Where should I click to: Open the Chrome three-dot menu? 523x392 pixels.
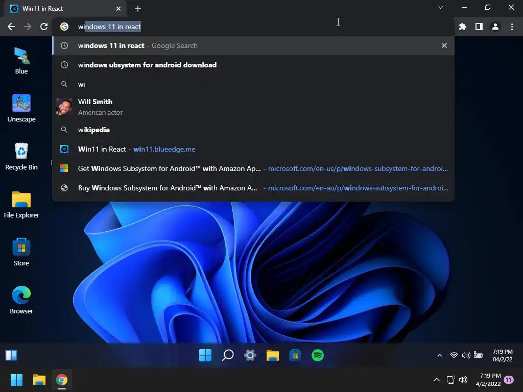click(x=512, y=27)
